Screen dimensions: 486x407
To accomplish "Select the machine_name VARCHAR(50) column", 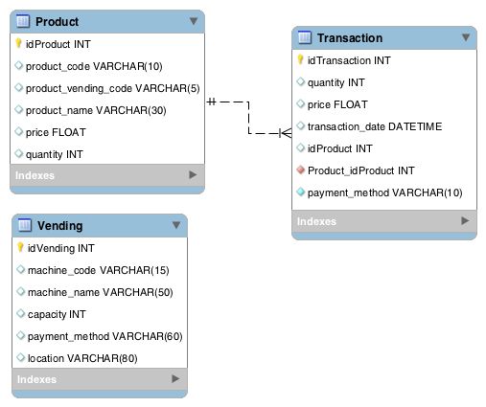I will [x=100, y=292].
